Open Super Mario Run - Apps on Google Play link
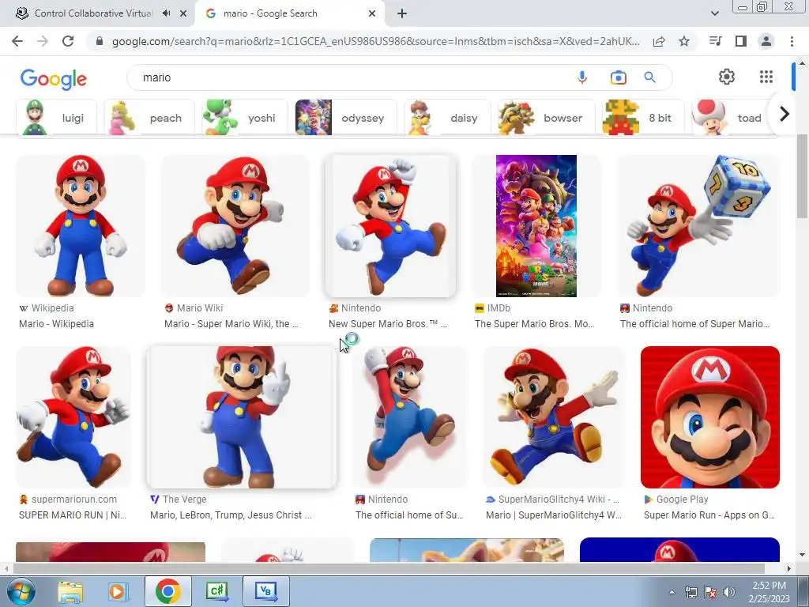This screenshot has width=809, height=607. pos(709,515)
